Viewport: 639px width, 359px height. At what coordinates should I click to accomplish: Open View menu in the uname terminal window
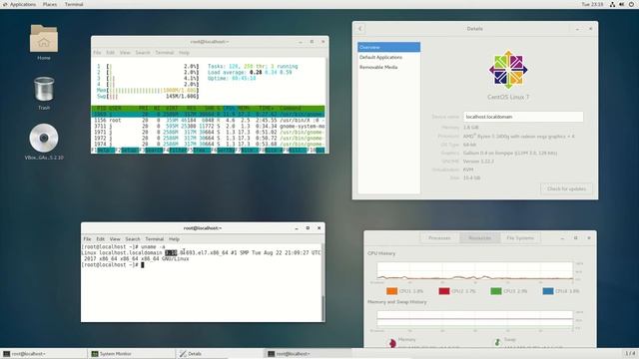(x=115, y=239)
